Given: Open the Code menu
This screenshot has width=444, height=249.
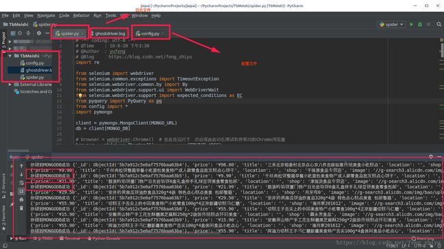Looking at the screenshot, I should click(64, 16).
